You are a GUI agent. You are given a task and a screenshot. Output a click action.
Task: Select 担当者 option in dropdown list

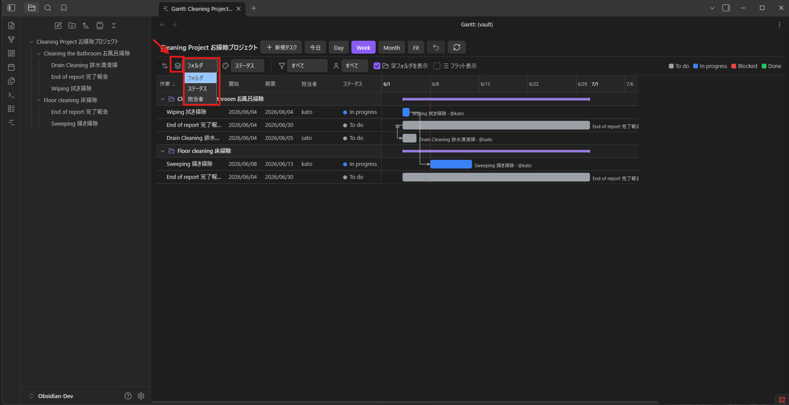click(200, 99)
